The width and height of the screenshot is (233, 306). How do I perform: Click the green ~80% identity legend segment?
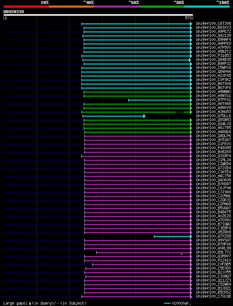162,7
